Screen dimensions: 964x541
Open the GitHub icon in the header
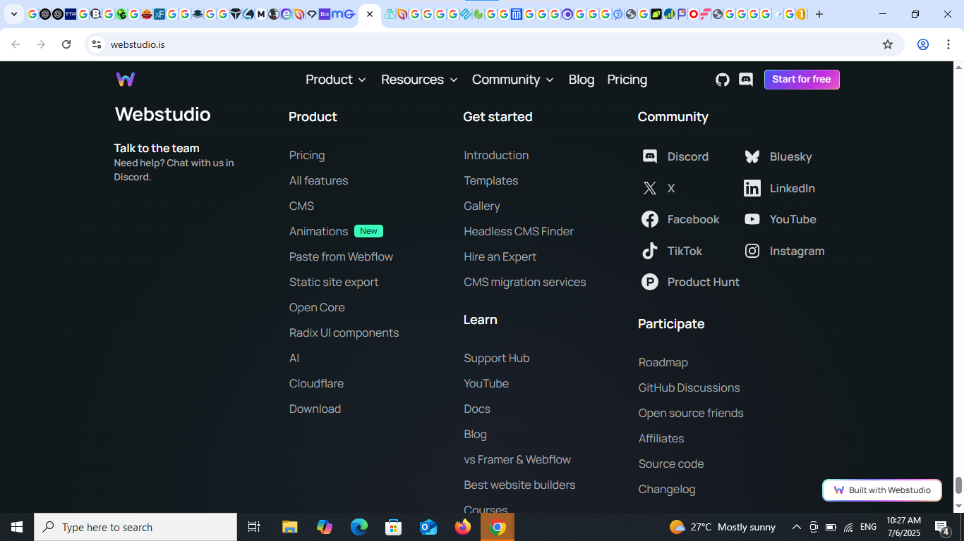[x=723, y=80]
